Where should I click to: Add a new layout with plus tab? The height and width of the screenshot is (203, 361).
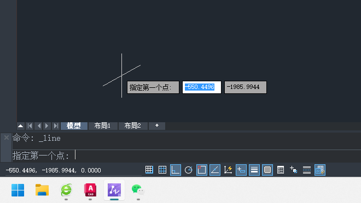pos(157,126)
